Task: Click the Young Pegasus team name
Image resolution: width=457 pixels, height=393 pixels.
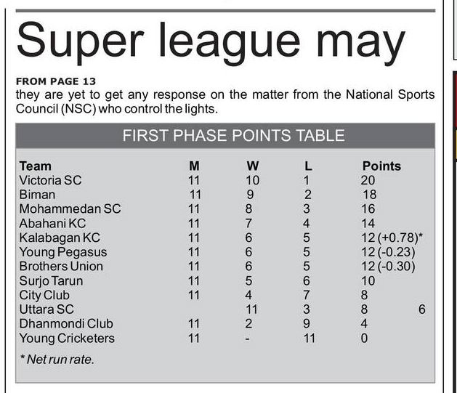Action: click(x=62, y=252)
